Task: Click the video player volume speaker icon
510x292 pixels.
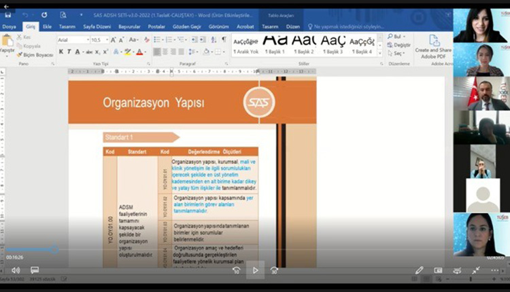Action: point(16,270)
